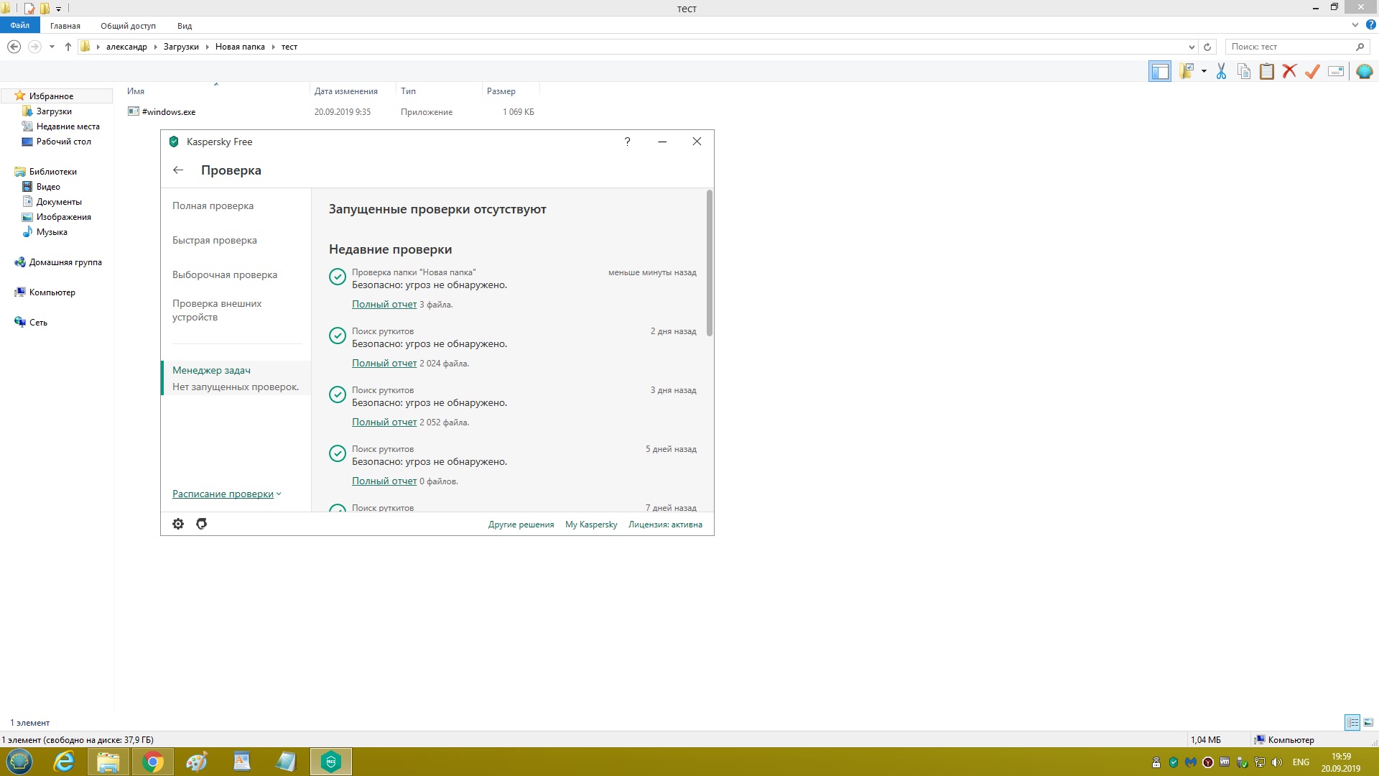Screen dimensions: 1379x776
Task: Switch to large icons view in status bar
Action: (x=1369, y=722)
